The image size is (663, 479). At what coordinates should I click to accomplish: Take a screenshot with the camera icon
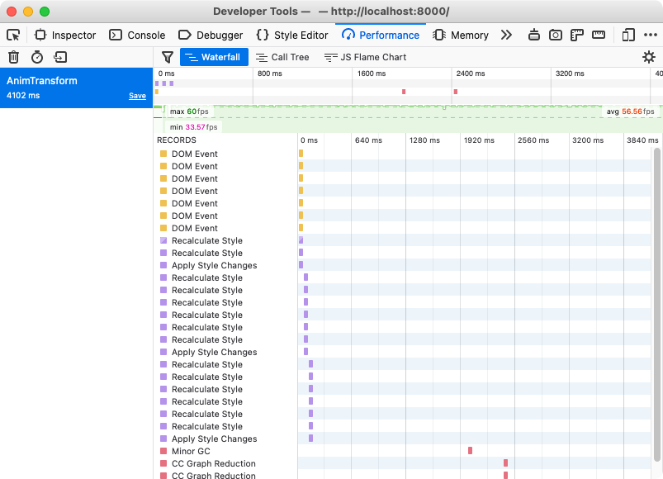(556, 36)
